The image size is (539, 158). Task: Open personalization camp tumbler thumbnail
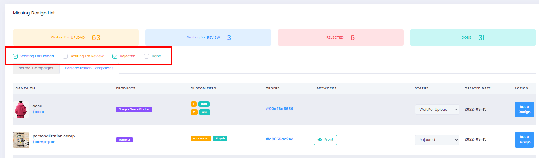click(21, 140)
